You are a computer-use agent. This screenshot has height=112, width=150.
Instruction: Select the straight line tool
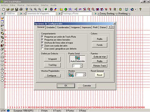pyautogui.click(x=2, y=53)
